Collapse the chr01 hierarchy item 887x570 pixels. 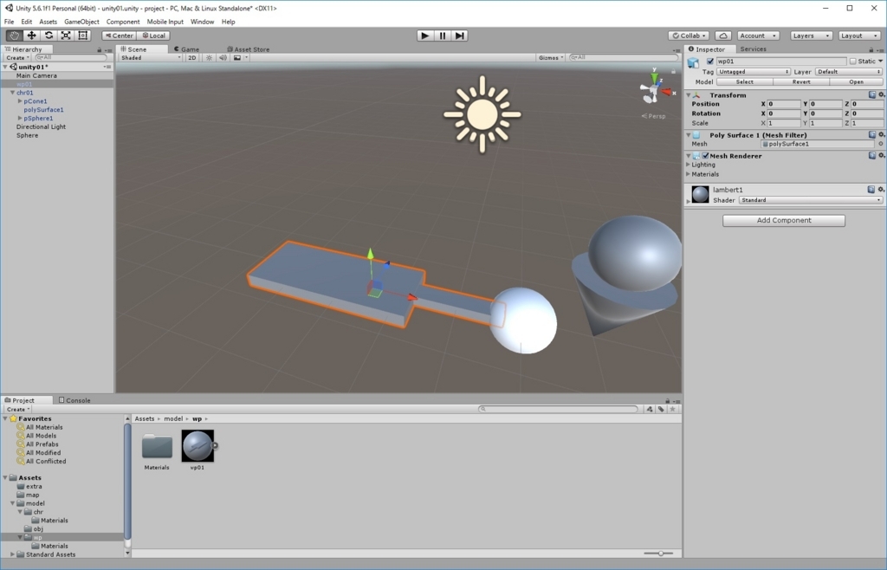pyautogui.click(x=12, y=92)
